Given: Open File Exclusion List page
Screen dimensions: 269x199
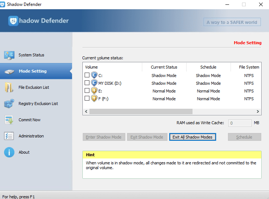Looking at the screenshot, I should (x=36, y=87).
